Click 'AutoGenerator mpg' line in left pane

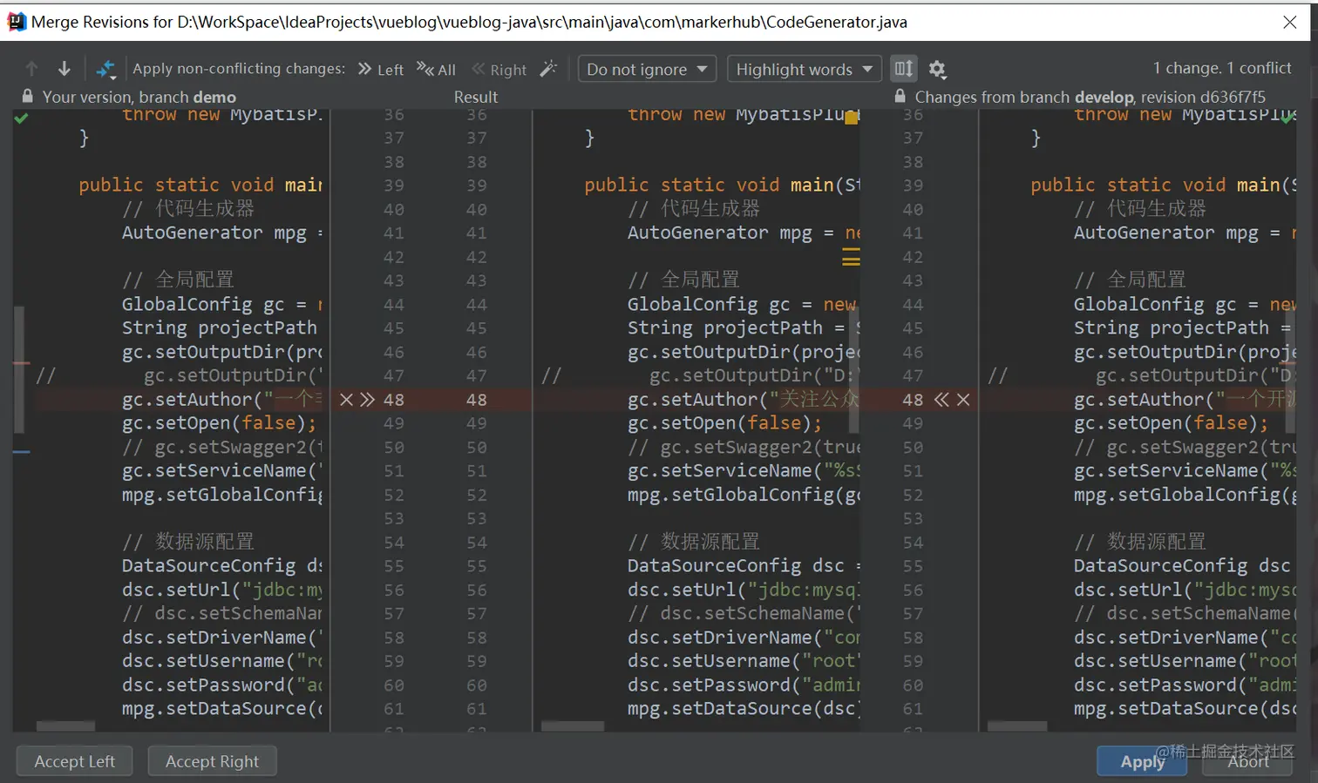click(x=222, y=233)
